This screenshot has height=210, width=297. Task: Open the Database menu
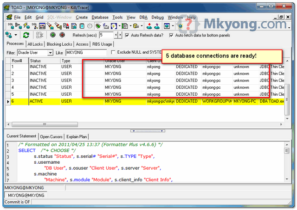click(100, 17)
